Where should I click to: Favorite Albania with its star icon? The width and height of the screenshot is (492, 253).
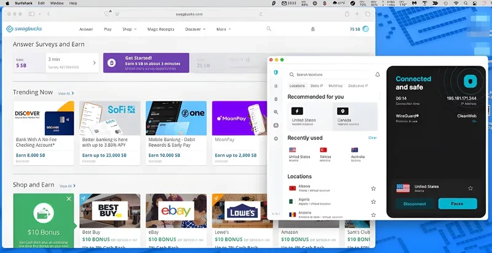coord(373,189)
